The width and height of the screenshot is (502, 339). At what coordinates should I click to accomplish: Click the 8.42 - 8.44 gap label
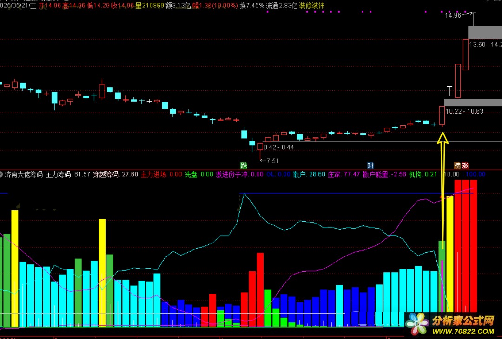point(279,147)
